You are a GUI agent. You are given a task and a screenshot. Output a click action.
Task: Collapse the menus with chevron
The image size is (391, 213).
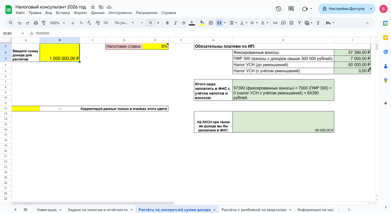367,23
